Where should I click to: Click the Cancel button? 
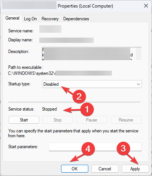point(105,169)
